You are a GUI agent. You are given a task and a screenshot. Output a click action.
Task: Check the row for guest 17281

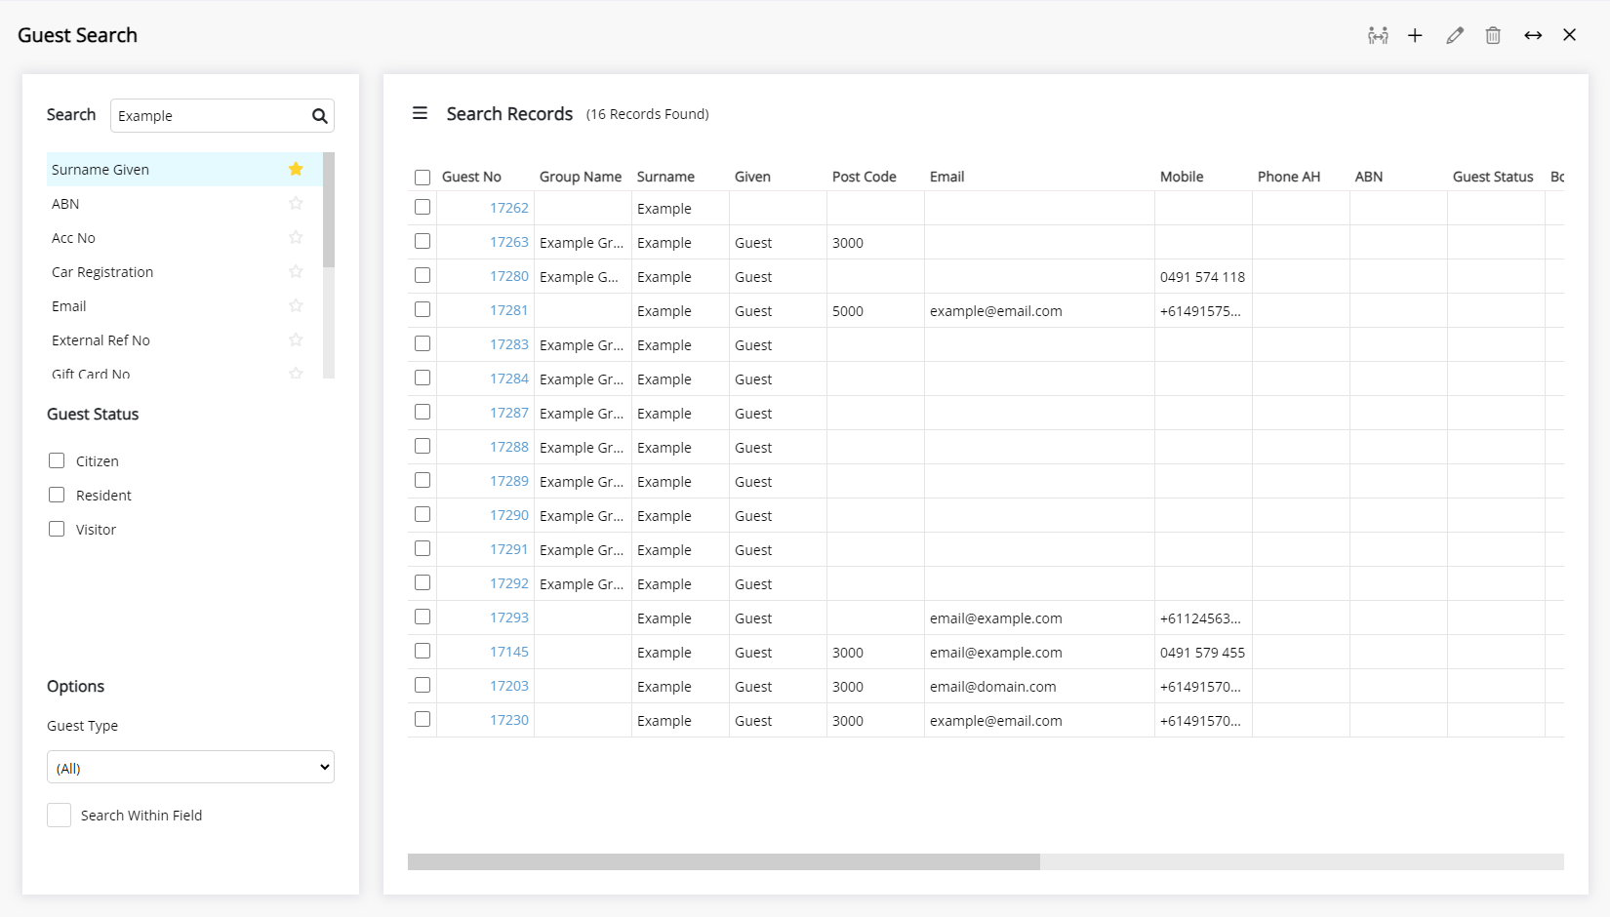pos(423,309)
